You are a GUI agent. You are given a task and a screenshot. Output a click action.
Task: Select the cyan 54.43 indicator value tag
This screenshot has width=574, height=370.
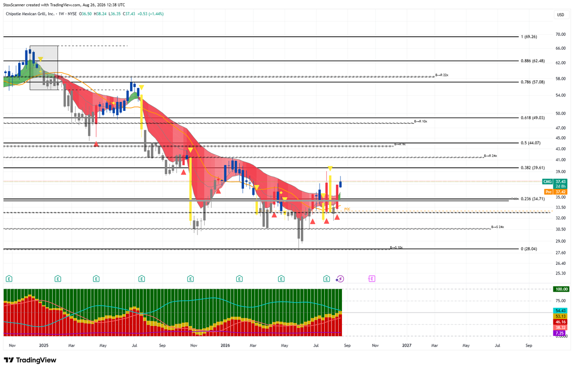point(561,311)
